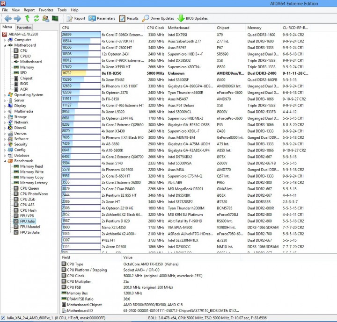Click the green Up arrow icon
The width and height of the screenshot is (337, 322).
27,19
